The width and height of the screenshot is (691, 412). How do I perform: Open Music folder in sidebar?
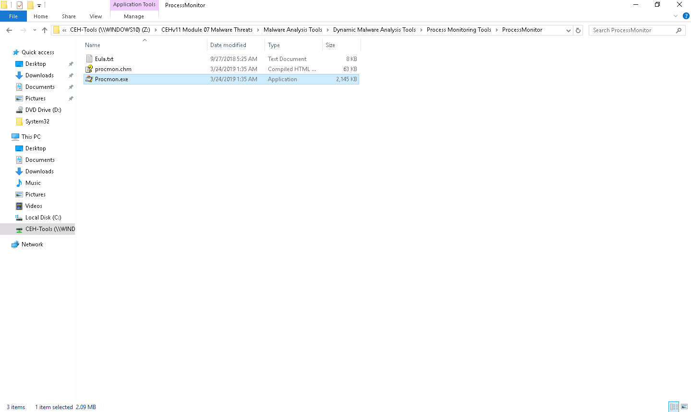point(33,183)
